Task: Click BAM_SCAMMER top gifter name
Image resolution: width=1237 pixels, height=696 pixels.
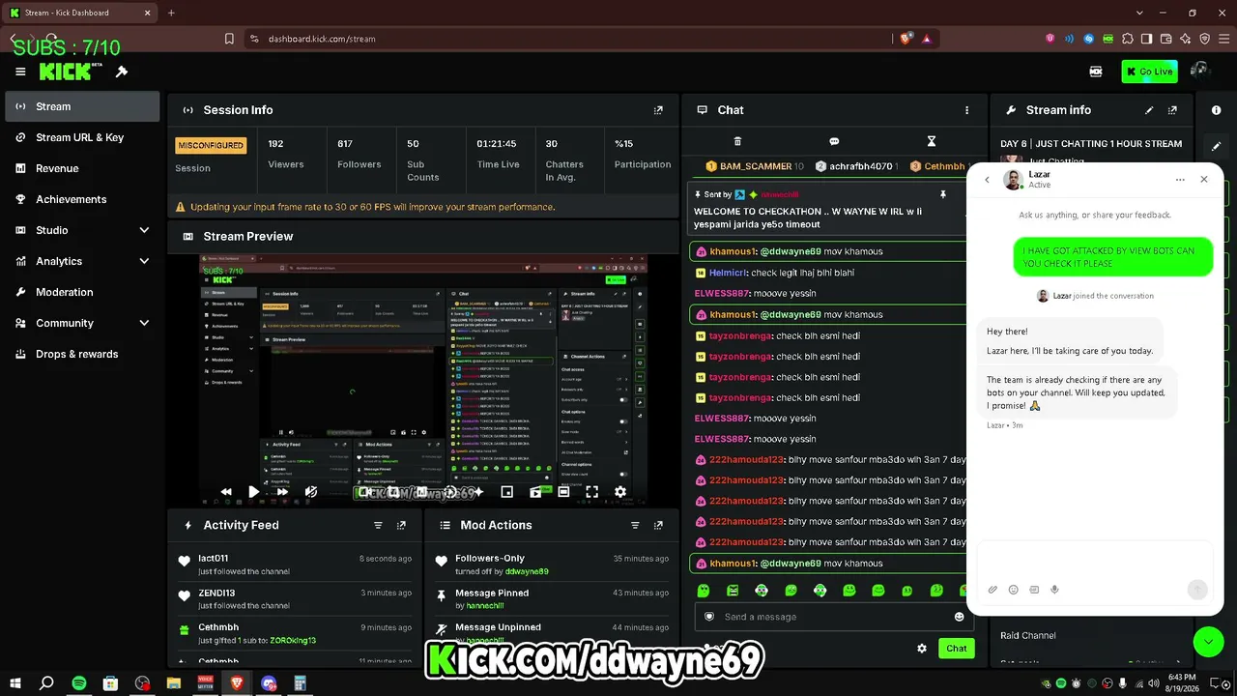Action: click(756, 166)
